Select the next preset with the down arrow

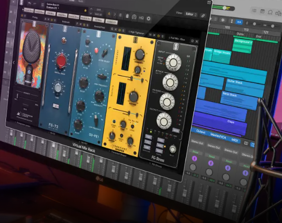tap(91, 14)
